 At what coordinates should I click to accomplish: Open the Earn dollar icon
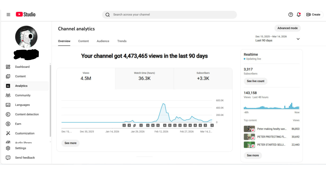pyautogui.click(x=8, y=124)
